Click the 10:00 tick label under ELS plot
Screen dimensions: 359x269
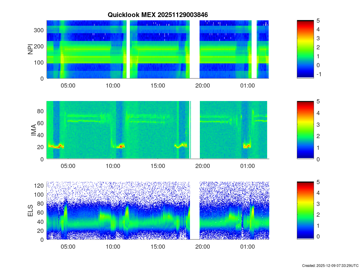(113, 247)
